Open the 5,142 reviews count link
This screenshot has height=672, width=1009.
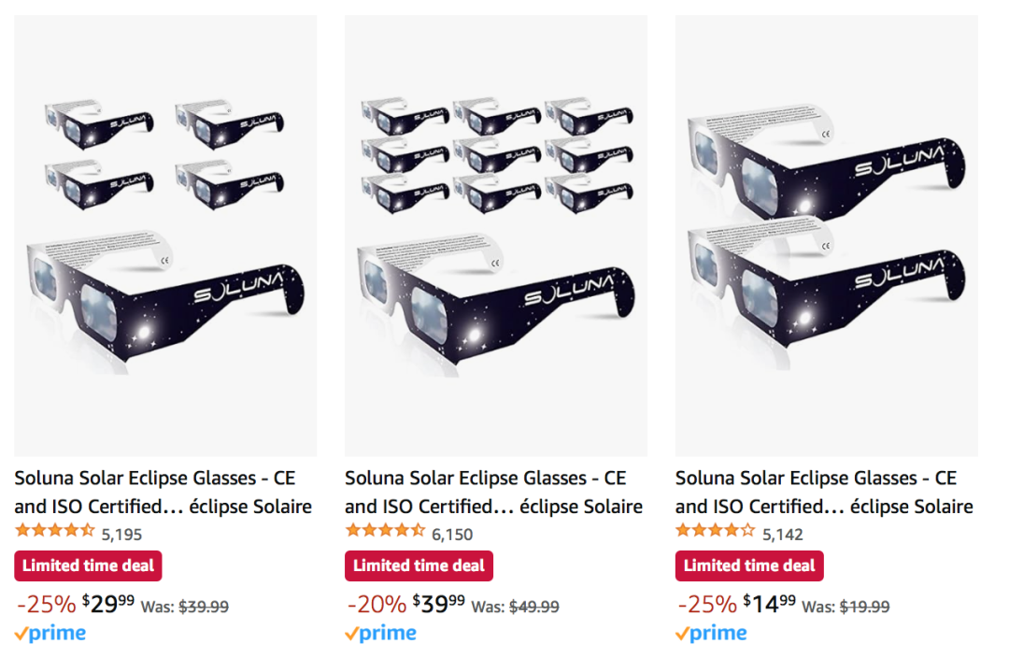[x=783, y=535]
